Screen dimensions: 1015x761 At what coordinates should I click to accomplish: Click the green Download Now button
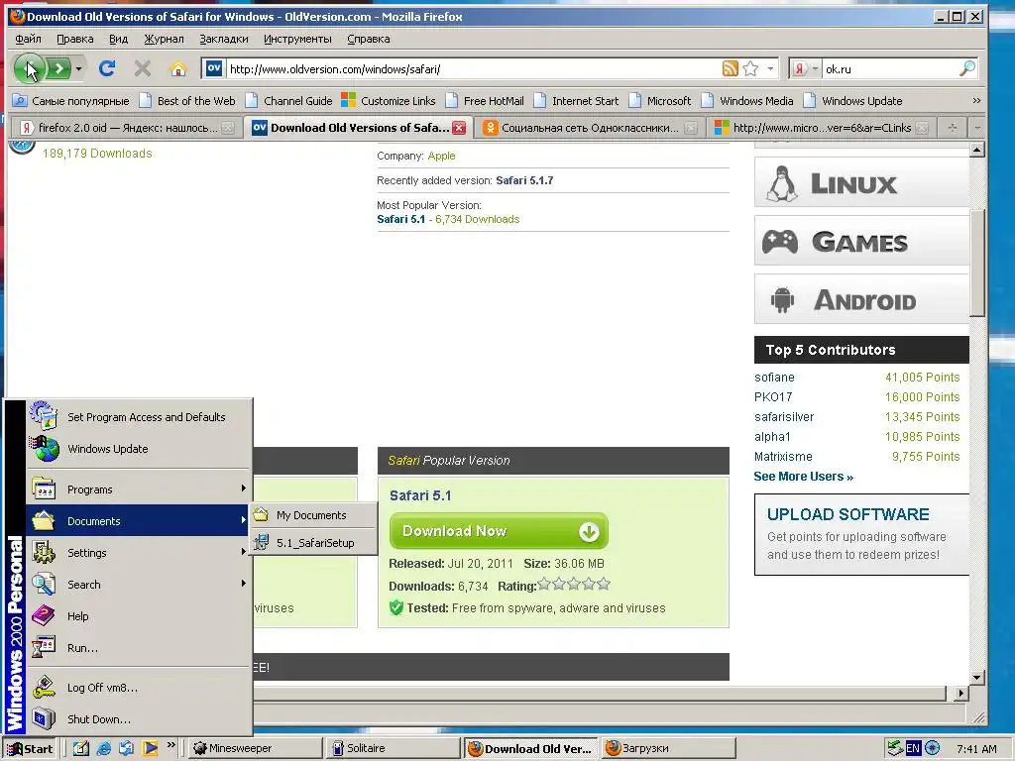coord(499,531)
